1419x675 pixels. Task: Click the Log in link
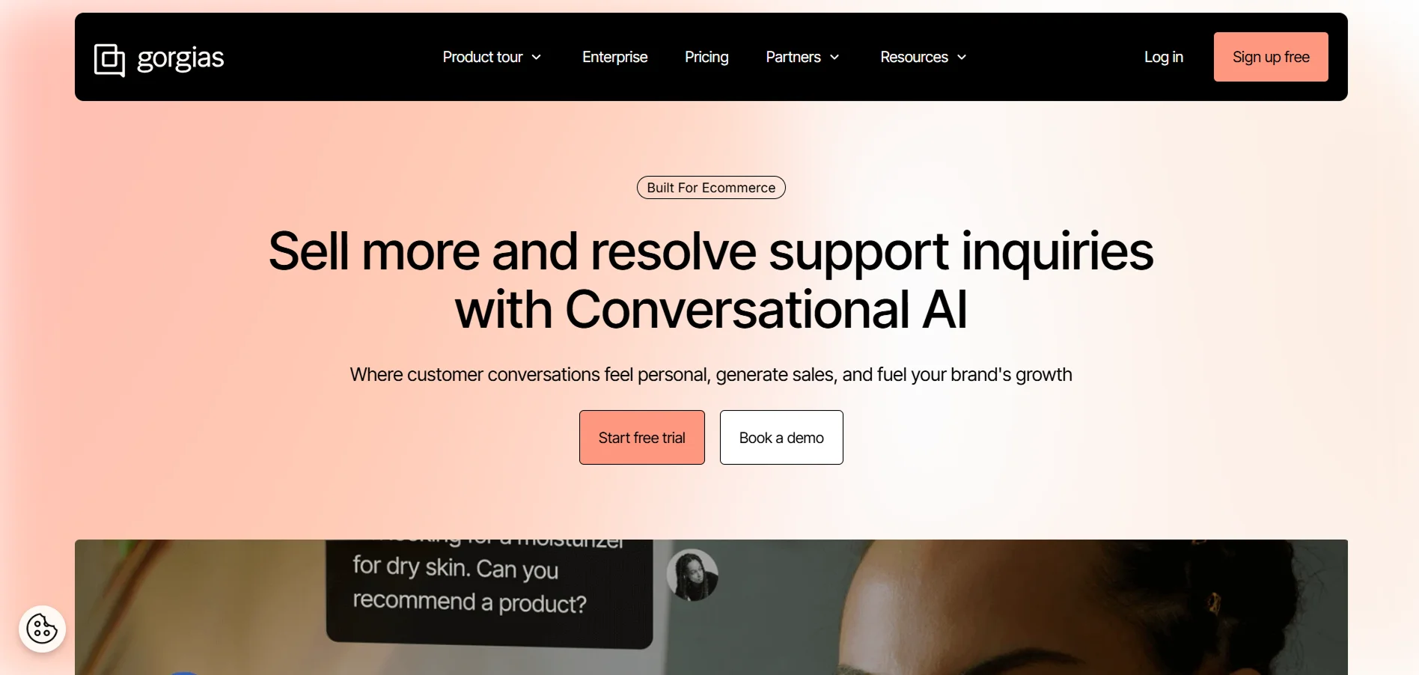coord(1164,57)
